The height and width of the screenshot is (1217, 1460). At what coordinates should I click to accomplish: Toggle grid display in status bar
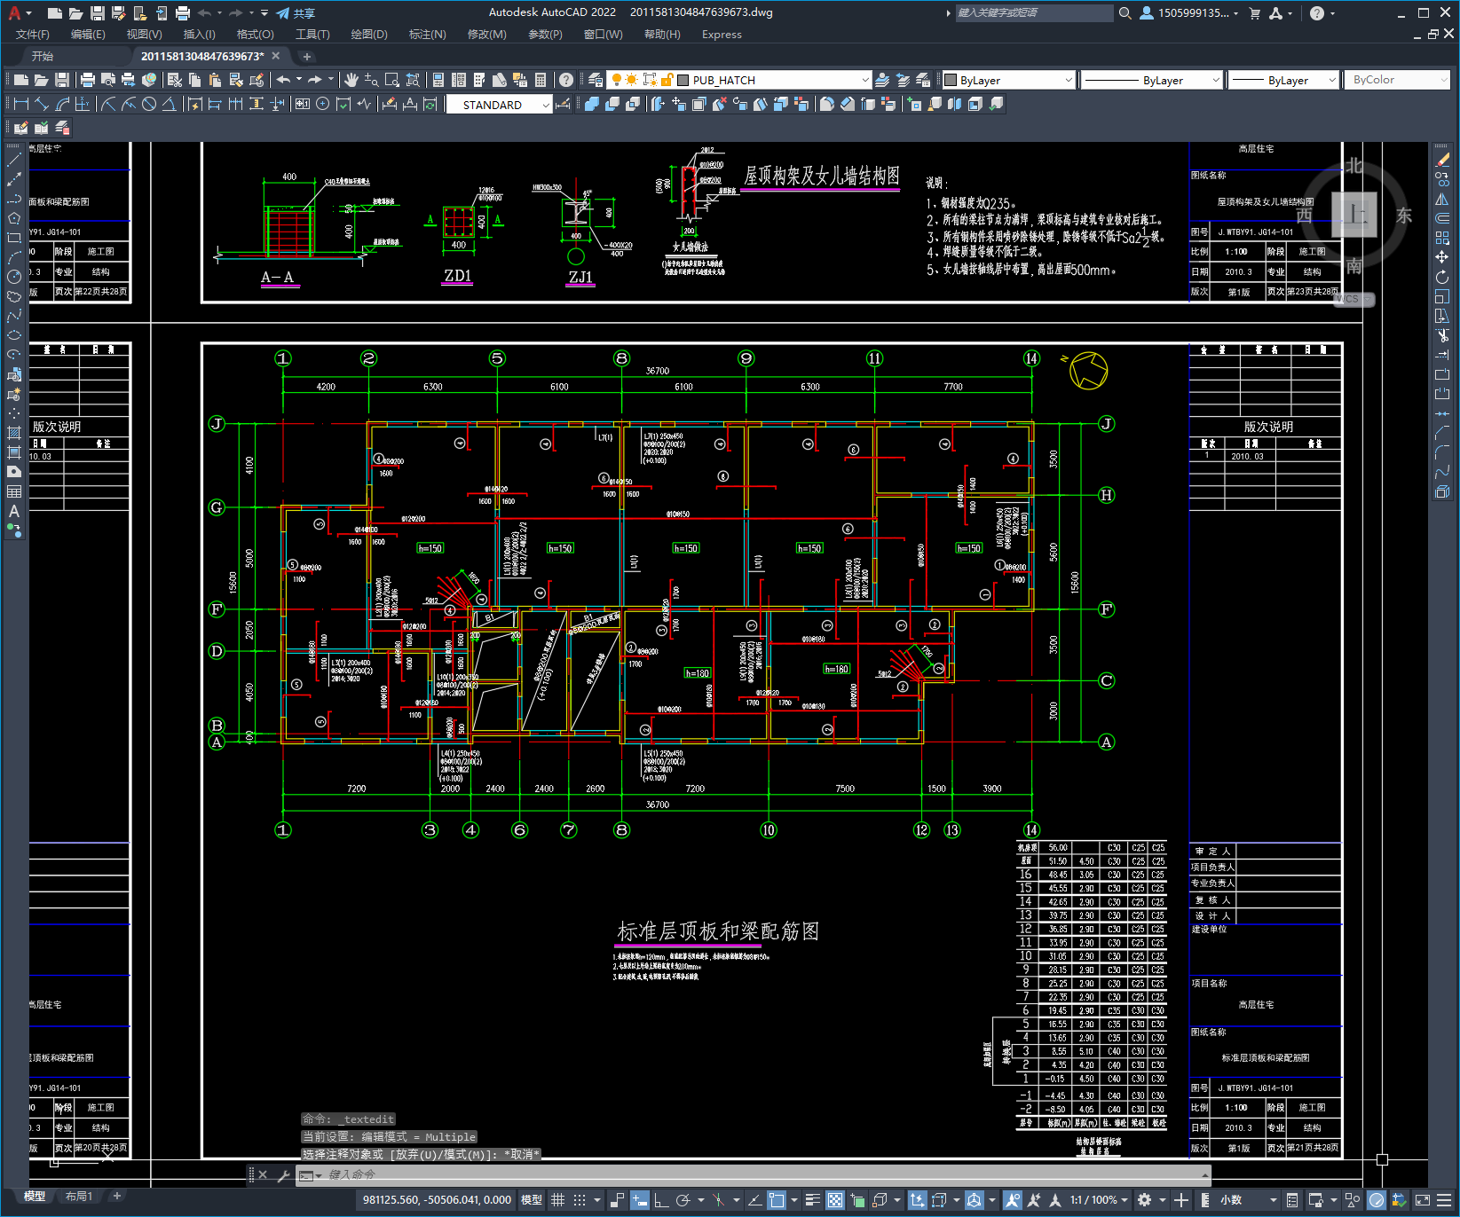point(558,1200)
